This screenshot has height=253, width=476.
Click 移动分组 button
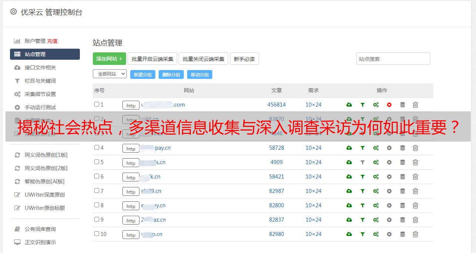200,74
